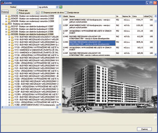Uncheck Dopasuj rysunek do okna checkbox
The width and height of the screenshot is (158, 133).
[42, 12]
